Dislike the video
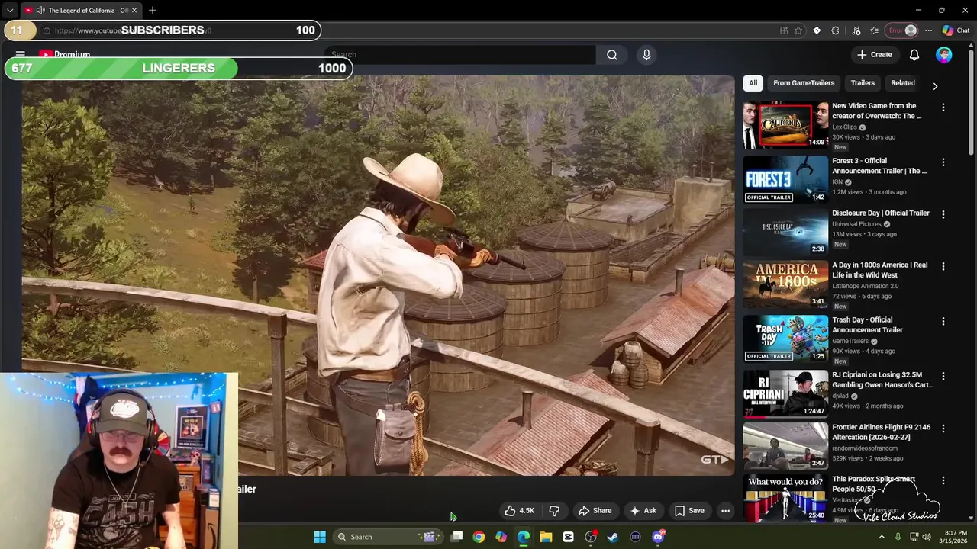 pos(555,511)
